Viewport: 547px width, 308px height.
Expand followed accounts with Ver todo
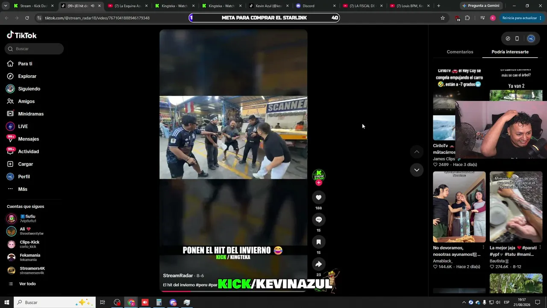[x=27, y=284]
